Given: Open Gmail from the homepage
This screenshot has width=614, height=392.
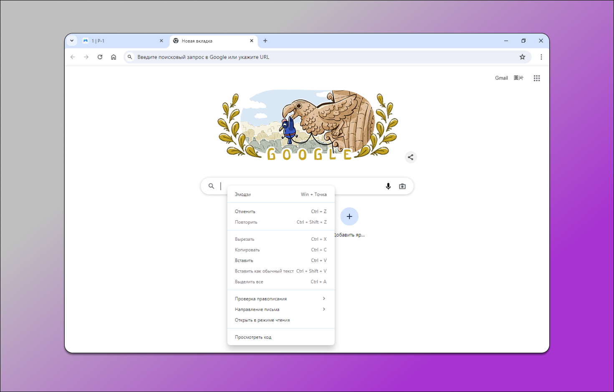Looking at the screenshot, I should (x=501, y=78).
